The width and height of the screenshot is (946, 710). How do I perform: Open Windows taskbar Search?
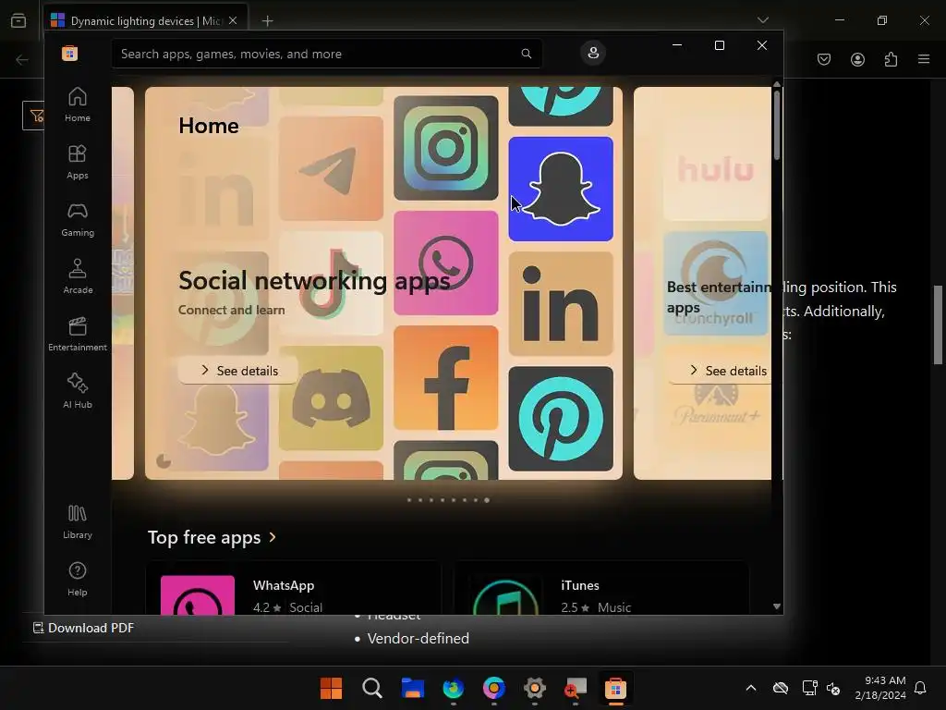tap(371, 688)
